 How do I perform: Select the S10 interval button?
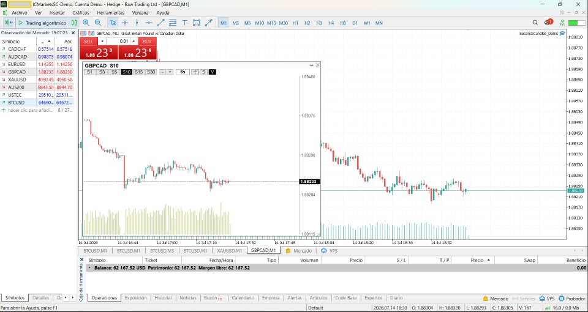point(126,72)
